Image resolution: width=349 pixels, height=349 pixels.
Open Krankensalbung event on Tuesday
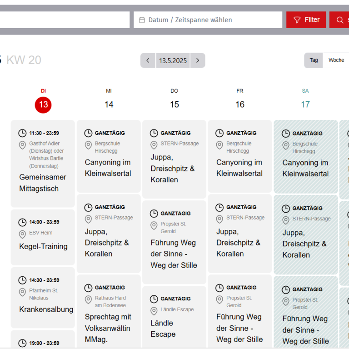pyautogui.click(x=46, y=309)
